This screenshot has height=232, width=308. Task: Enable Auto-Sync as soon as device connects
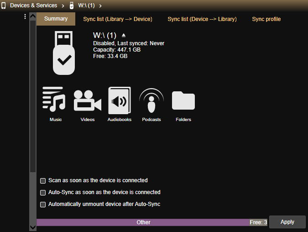click(43, 193)
